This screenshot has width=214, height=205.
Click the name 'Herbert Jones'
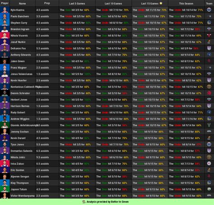tap(19, 100)
